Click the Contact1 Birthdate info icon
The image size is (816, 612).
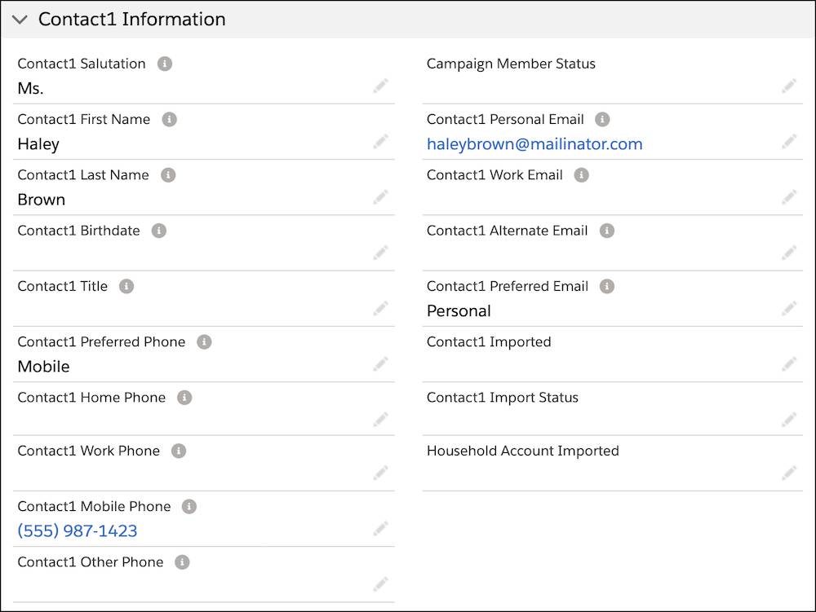coord(159,231)
